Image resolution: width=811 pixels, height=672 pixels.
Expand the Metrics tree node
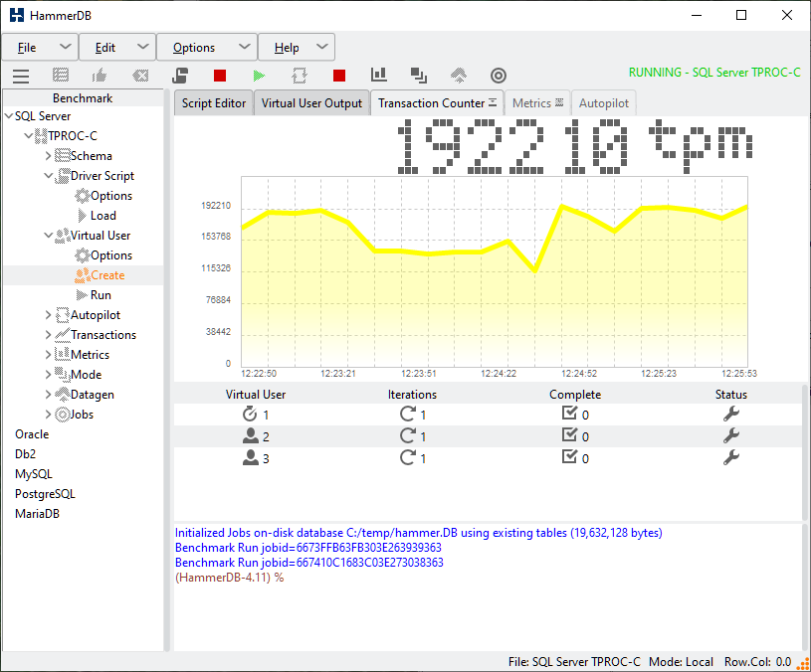[48, 355]
